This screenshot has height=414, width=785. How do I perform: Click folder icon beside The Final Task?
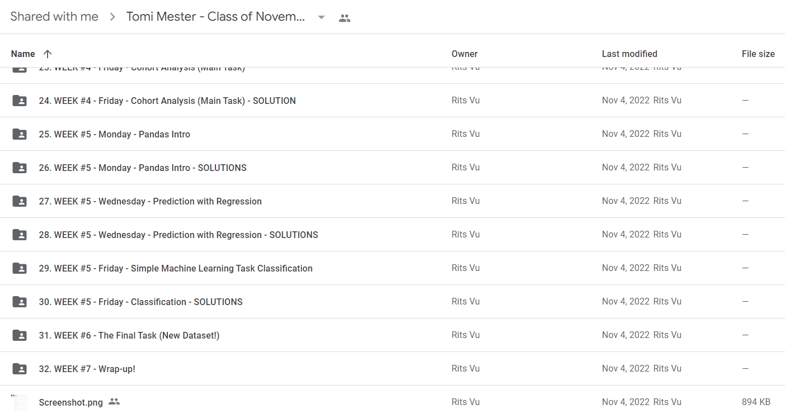(x=20, y=335)
